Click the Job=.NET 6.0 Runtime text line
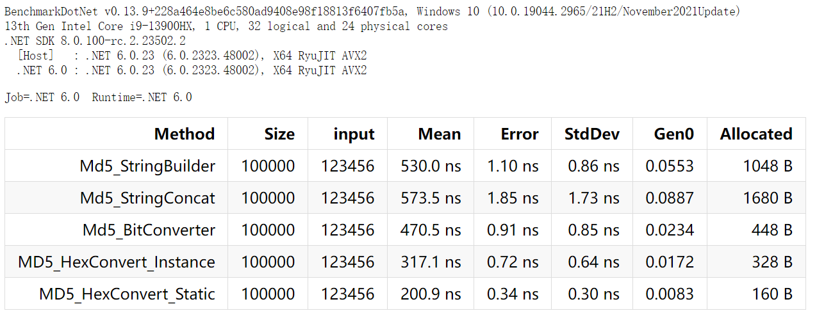Screen dimensions: 817x320 pyautogui.click(x=98, y=97)
